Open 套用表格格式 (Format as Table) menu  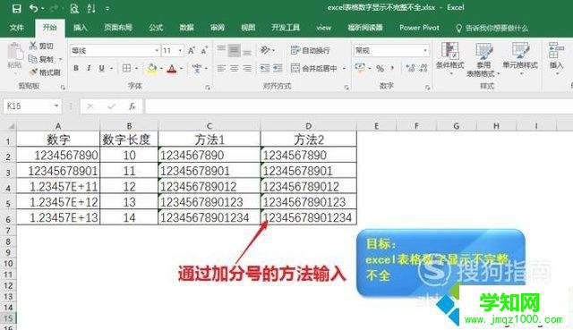pyautogui.click(x=483, y=60)
